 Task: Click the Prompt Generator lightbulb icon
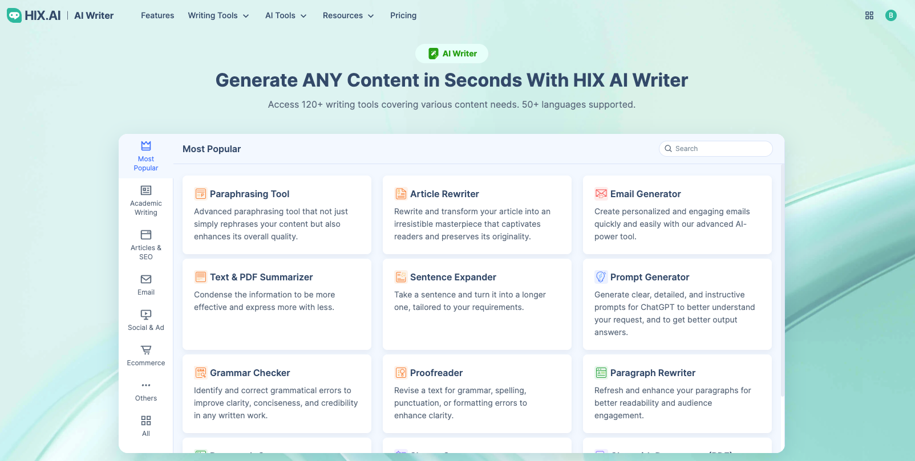coord(601,277)
